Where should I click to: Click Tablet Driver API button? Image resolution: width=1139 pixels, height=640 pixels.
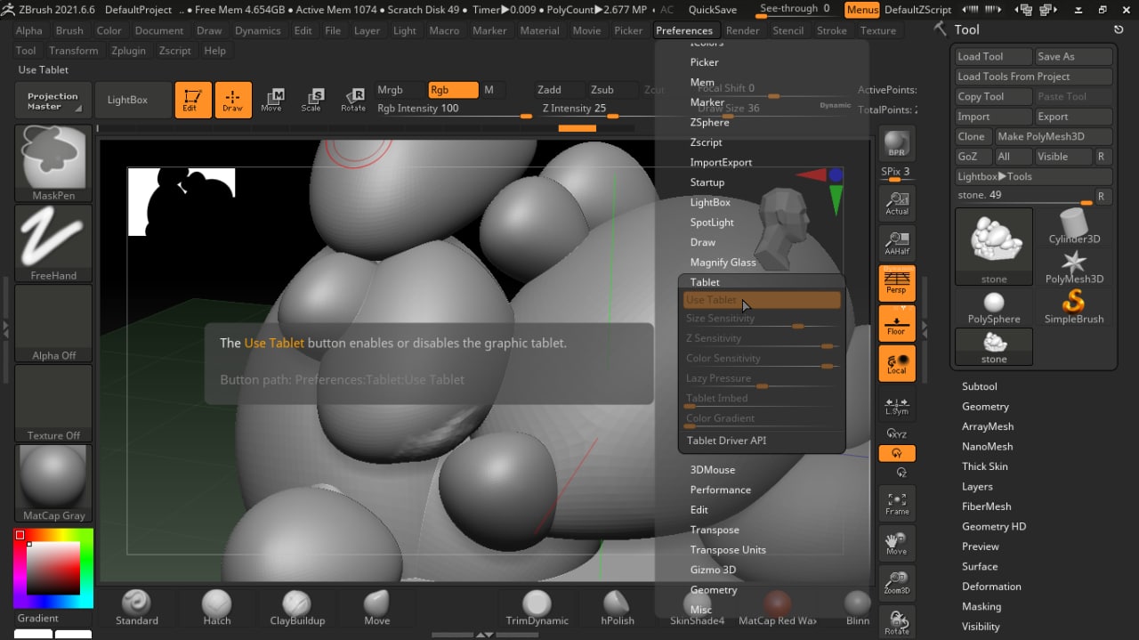click(x=762, y=441)
